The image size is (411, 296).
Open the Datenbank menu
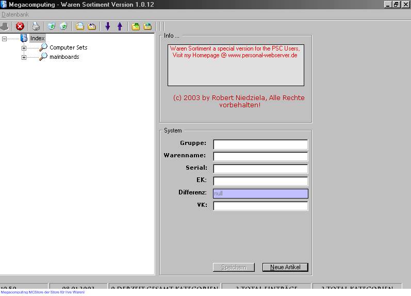(x=15, y=14)
